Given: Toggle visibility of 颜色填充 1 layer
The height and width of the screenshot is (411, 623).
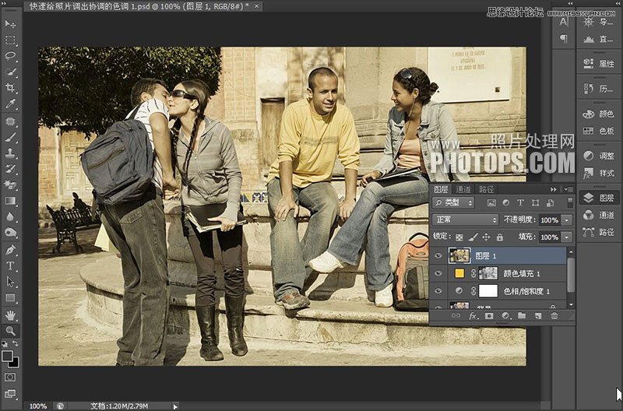Looking at the screenshot, I should 438,273.
